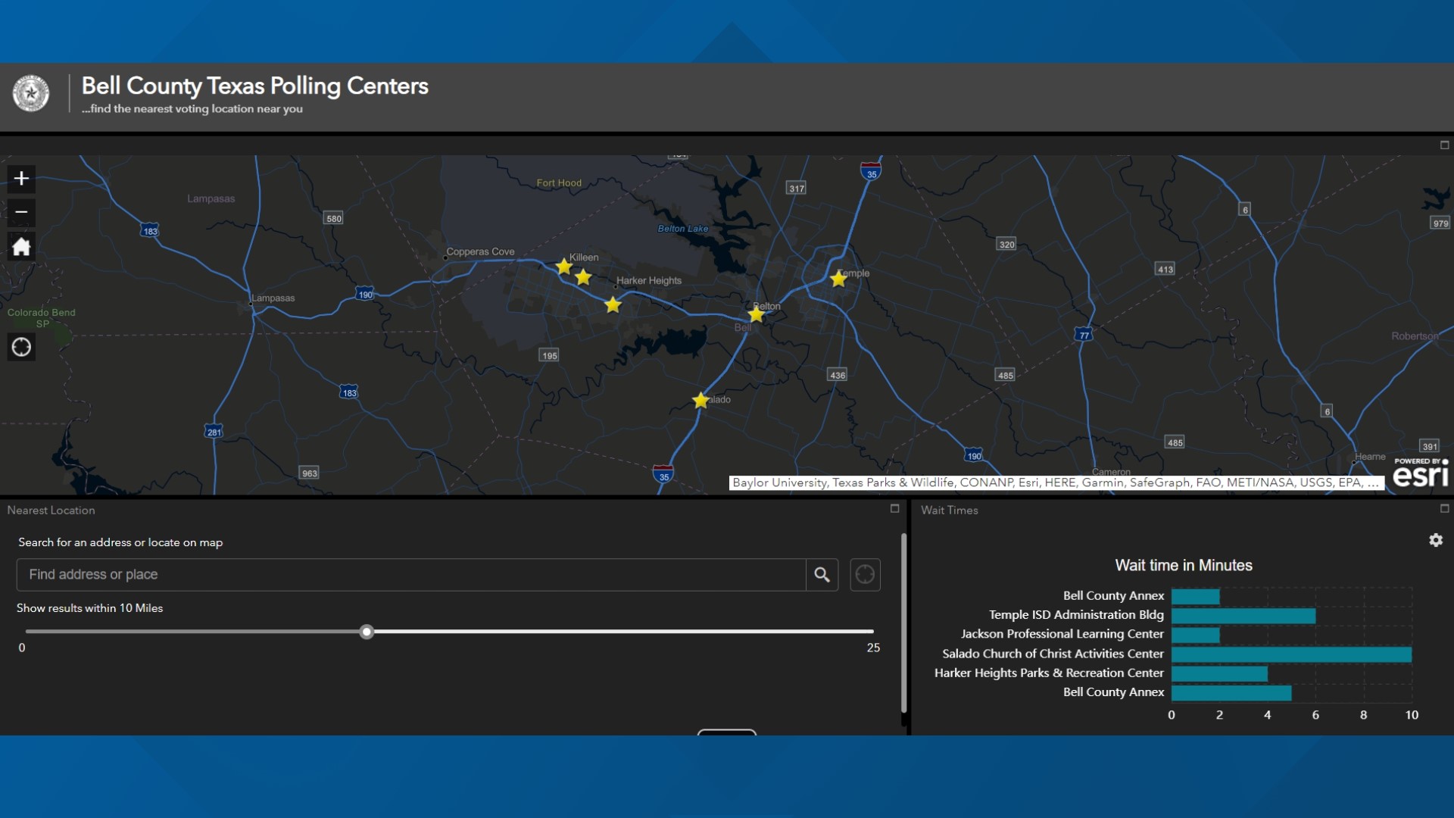Select the star marker near Salado
The height and width of the screenshot is (818, 1454).
pyautogui.click(x=700, y=400)
